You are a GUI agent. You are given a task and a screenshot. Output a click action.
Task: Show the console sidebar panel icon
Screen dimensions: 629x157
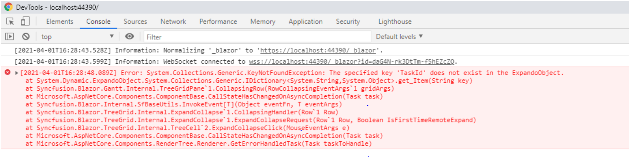[9, 36]
